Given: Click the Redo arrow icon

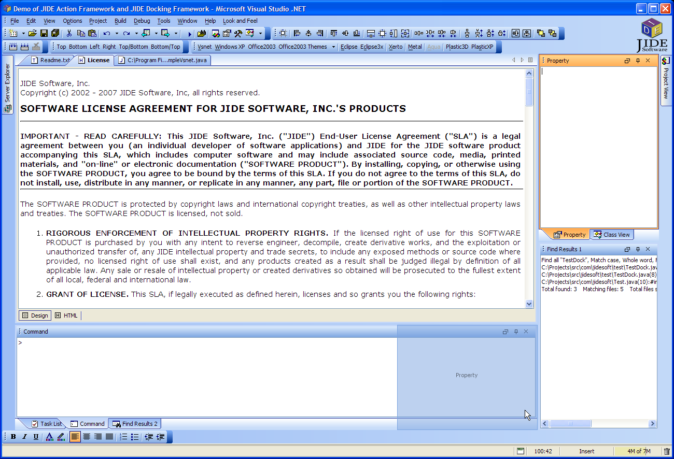Looking at the screenshot, I should pos(127,33).
